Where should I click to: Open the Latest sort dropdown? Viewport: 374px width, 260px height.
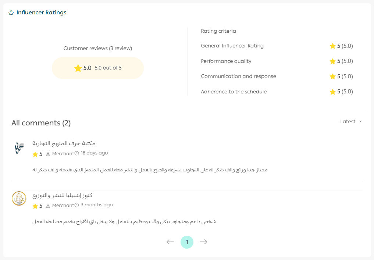[351, 122]
